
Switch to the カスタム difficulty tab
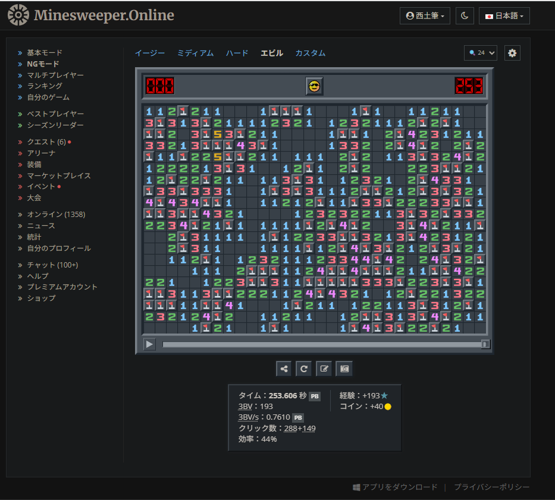pos(310,53)
